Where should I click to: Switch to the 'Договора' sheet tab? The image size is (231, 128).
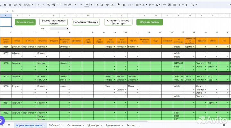[94, 125]
